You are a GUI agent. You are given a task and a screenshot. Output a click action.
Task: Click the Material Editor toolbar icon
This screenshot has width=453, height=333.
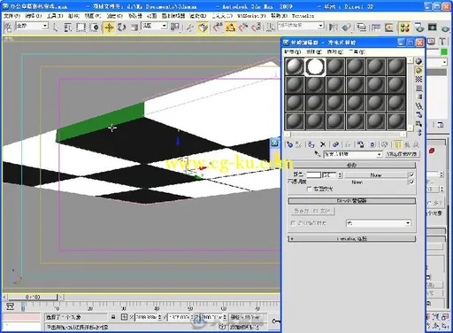click(404, 27)
